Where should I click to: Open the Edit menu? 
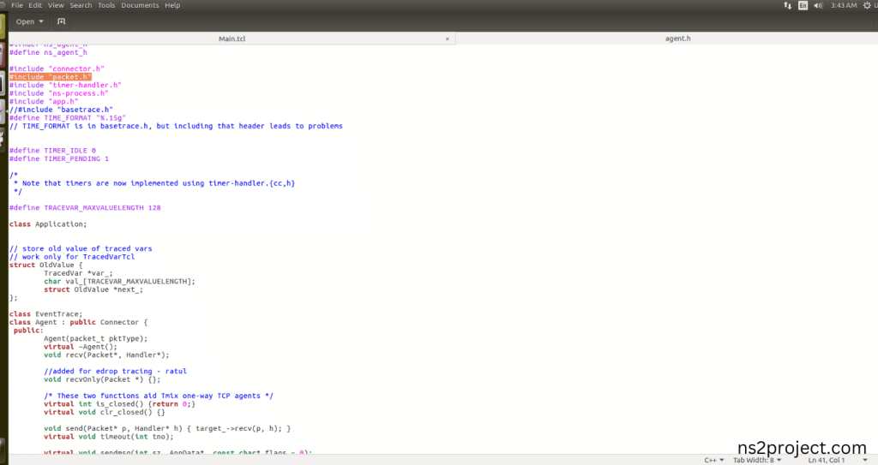[35, 5]
